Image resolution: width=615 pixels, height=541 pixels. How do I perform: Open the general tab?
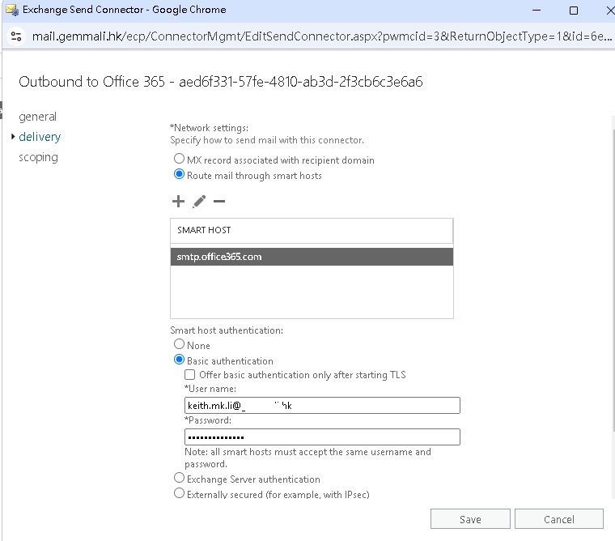click(38, 117)
